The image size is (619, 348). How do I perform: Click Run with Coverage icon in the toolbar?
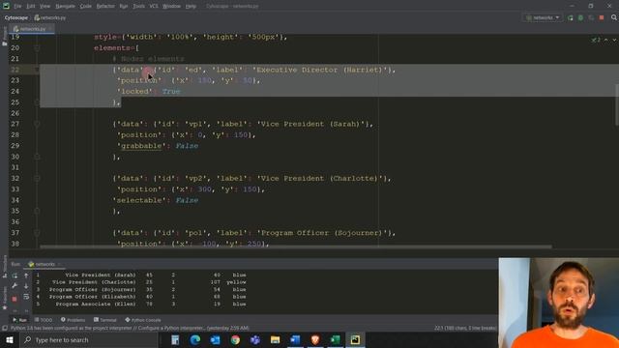(x=591, y=17)
